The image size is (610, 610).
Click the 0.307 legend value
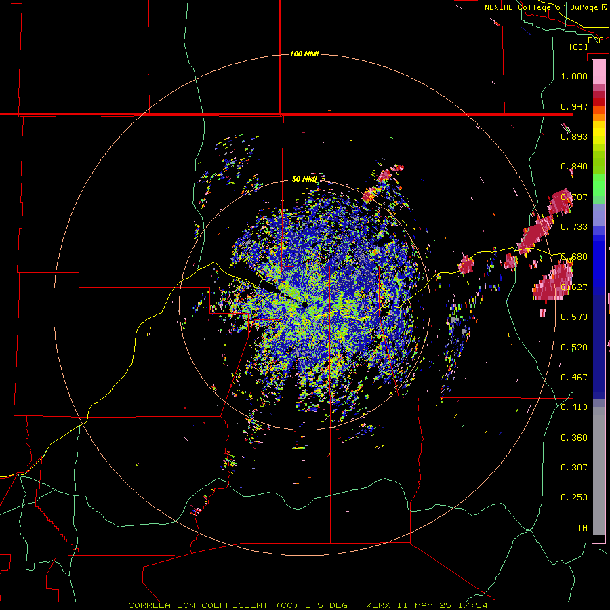pos(574,467)
